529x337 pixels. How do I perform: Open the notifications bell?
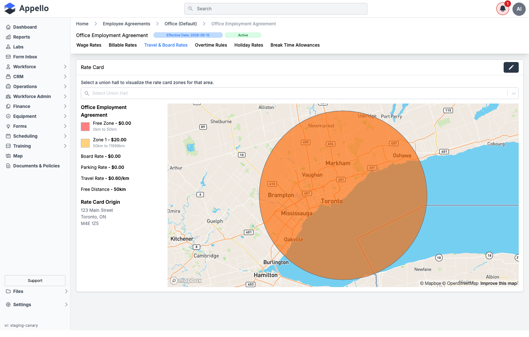click(503, 9)
